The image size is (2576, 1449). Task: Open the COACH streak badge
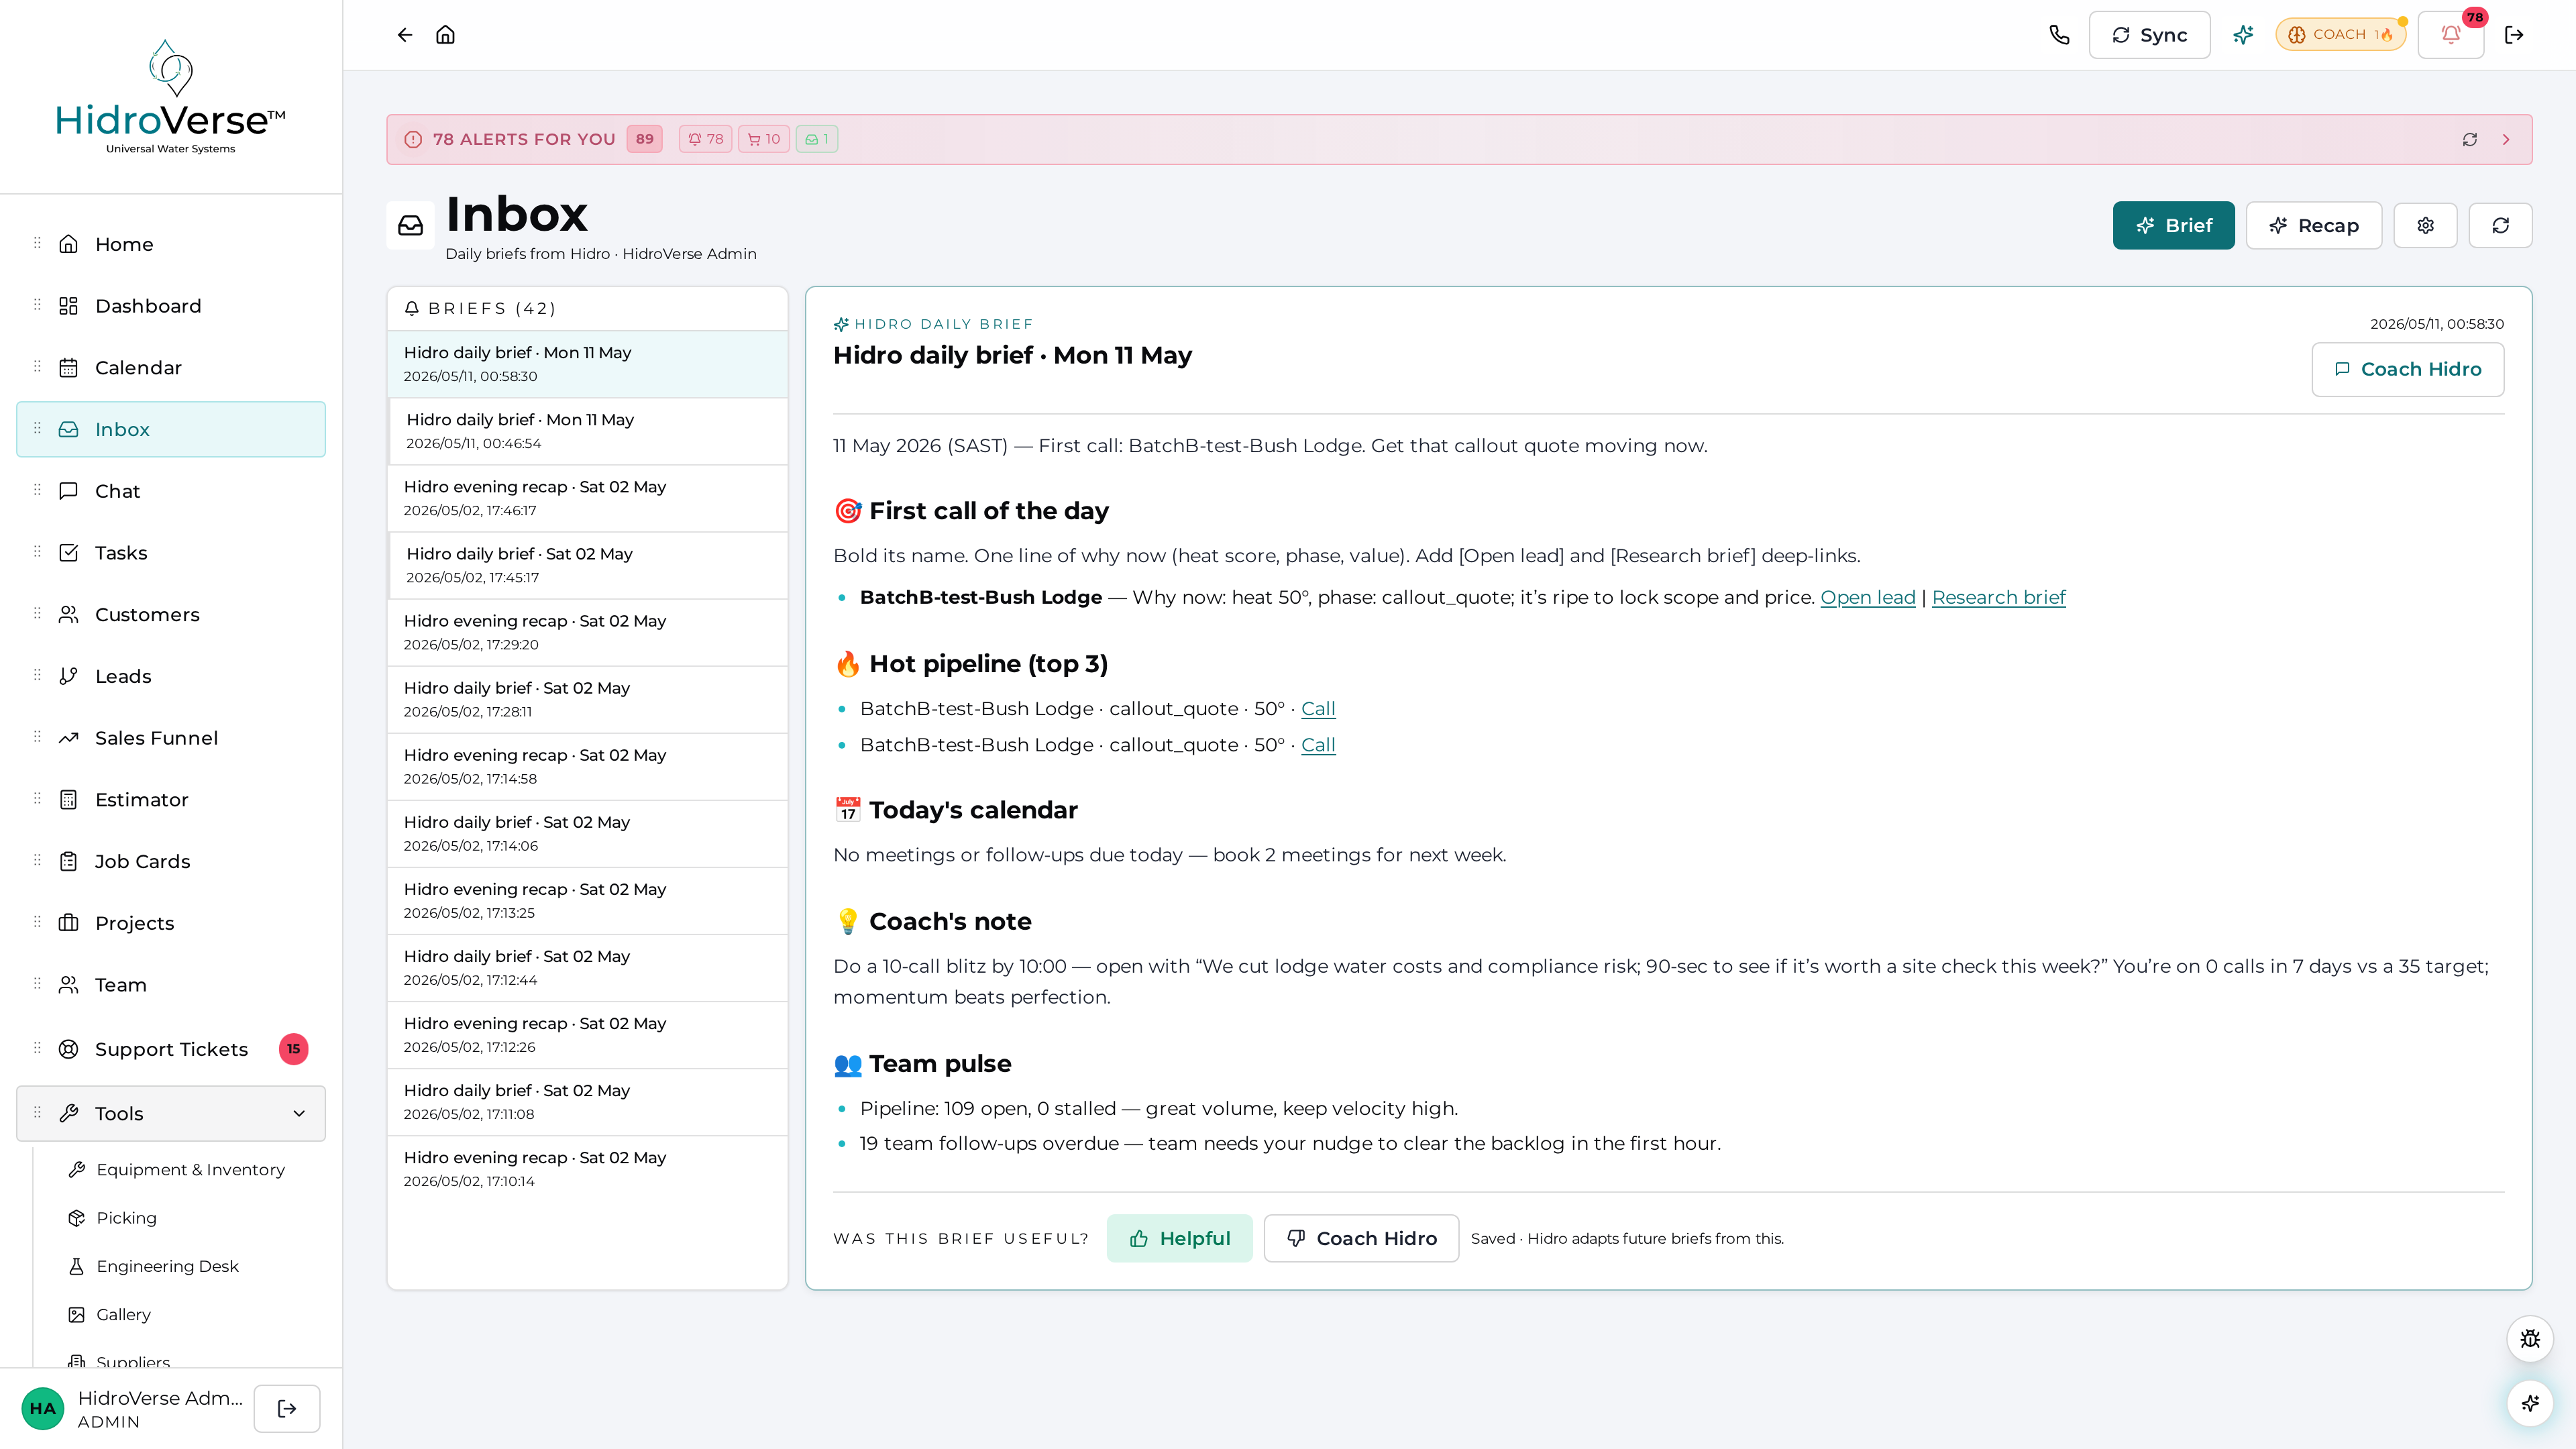coord(2341,35)
